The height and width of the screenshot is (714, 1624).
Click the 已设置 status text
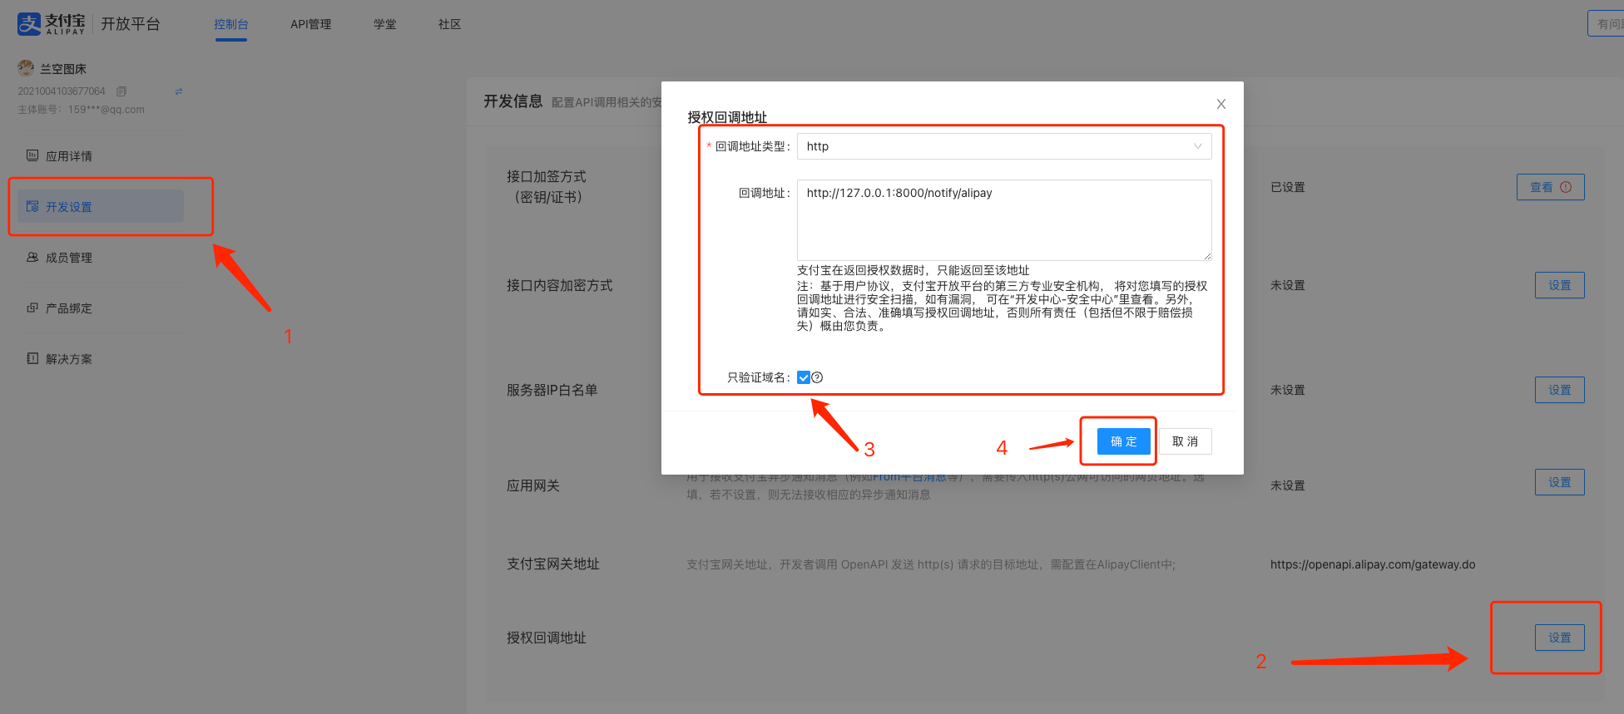1288,187
